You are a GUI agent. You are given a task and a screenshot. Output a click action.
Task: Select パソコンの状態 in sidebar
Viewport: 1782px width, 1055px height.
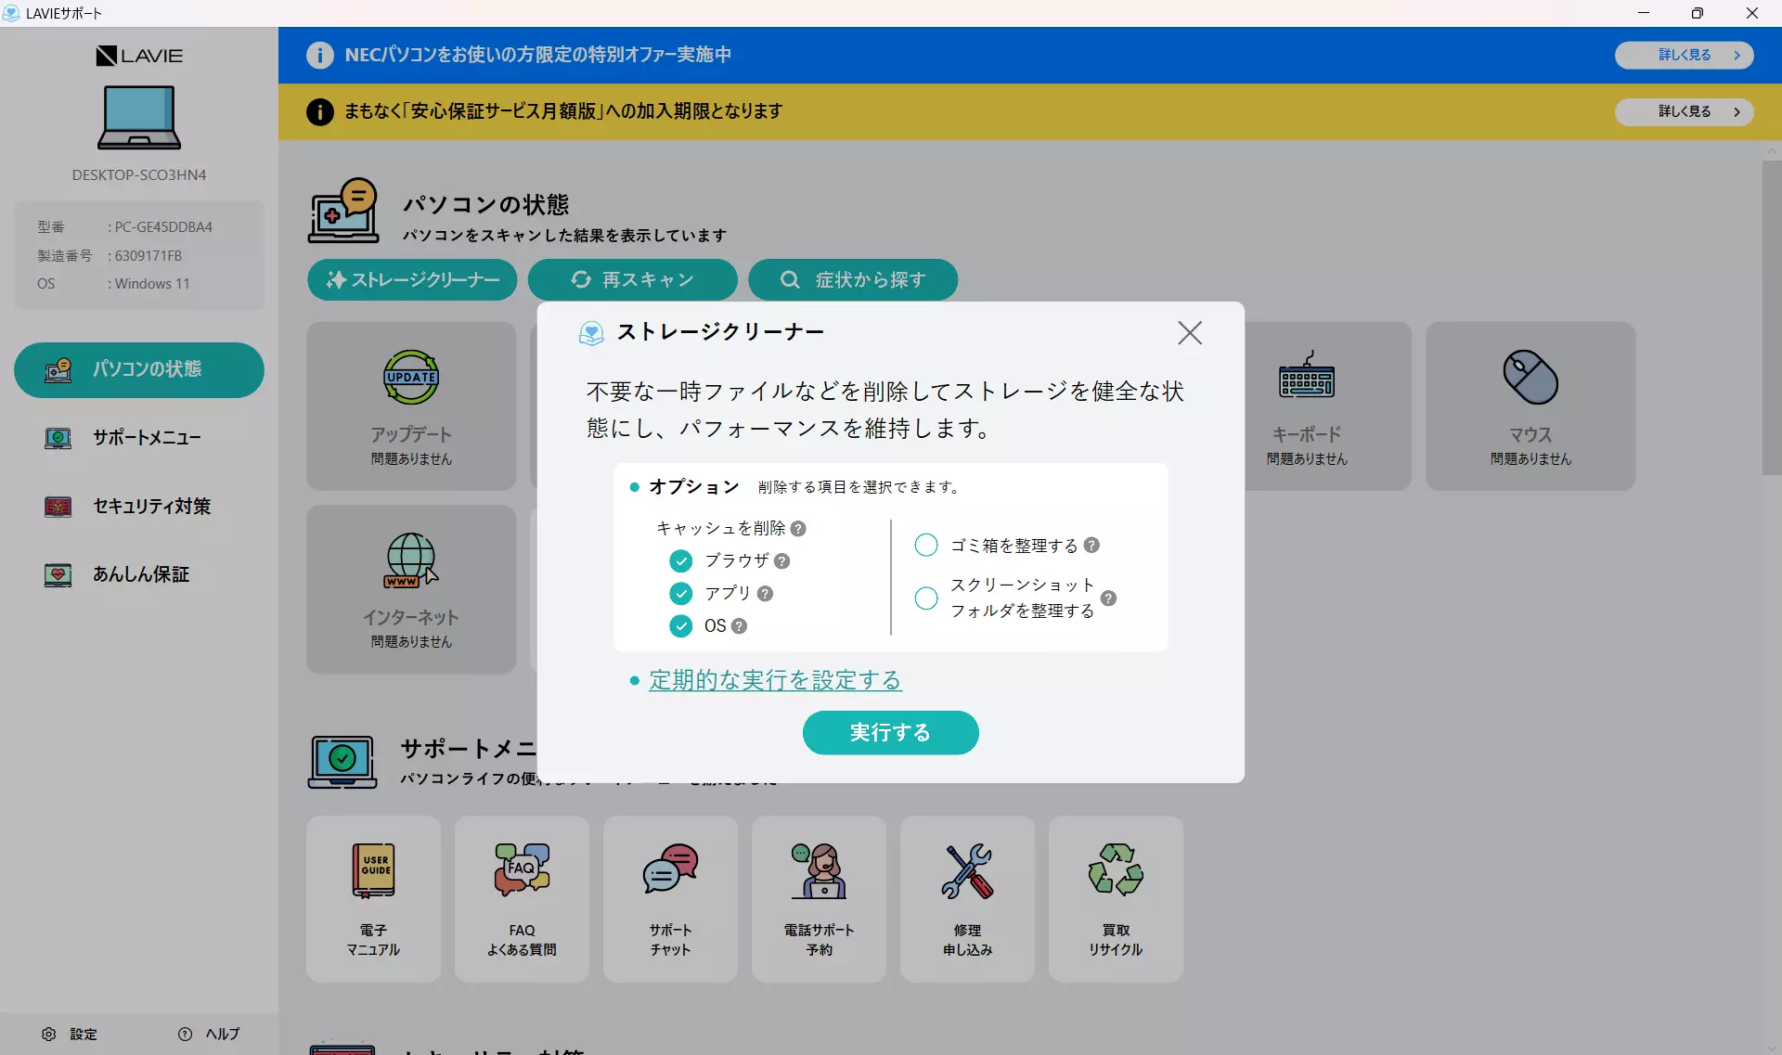click(x=139, y=369)
